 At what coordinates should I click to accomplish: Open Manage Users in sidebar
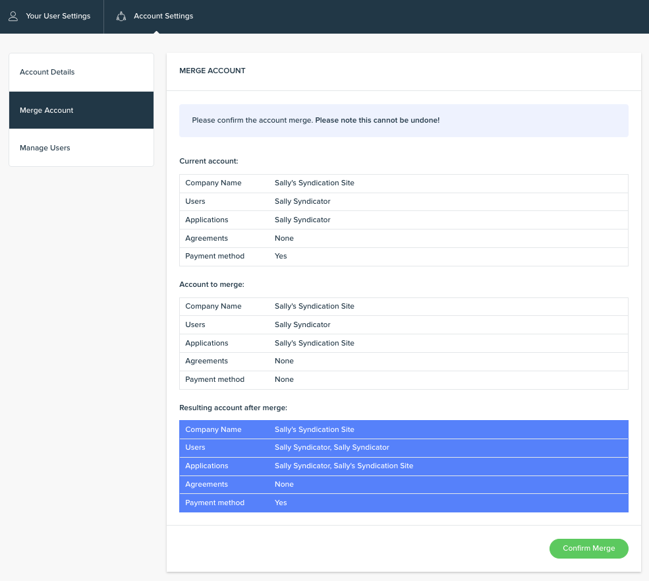[x=81, y=148]
